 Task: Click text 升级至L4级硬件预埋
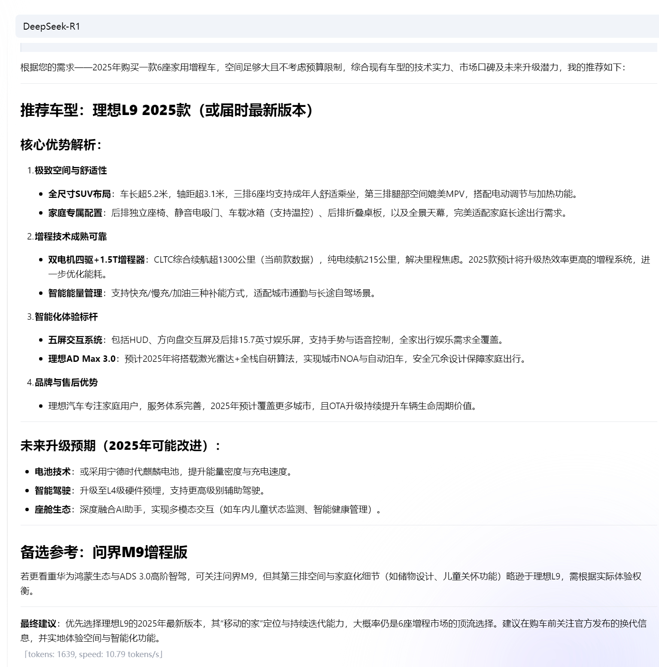coord(120,491)
